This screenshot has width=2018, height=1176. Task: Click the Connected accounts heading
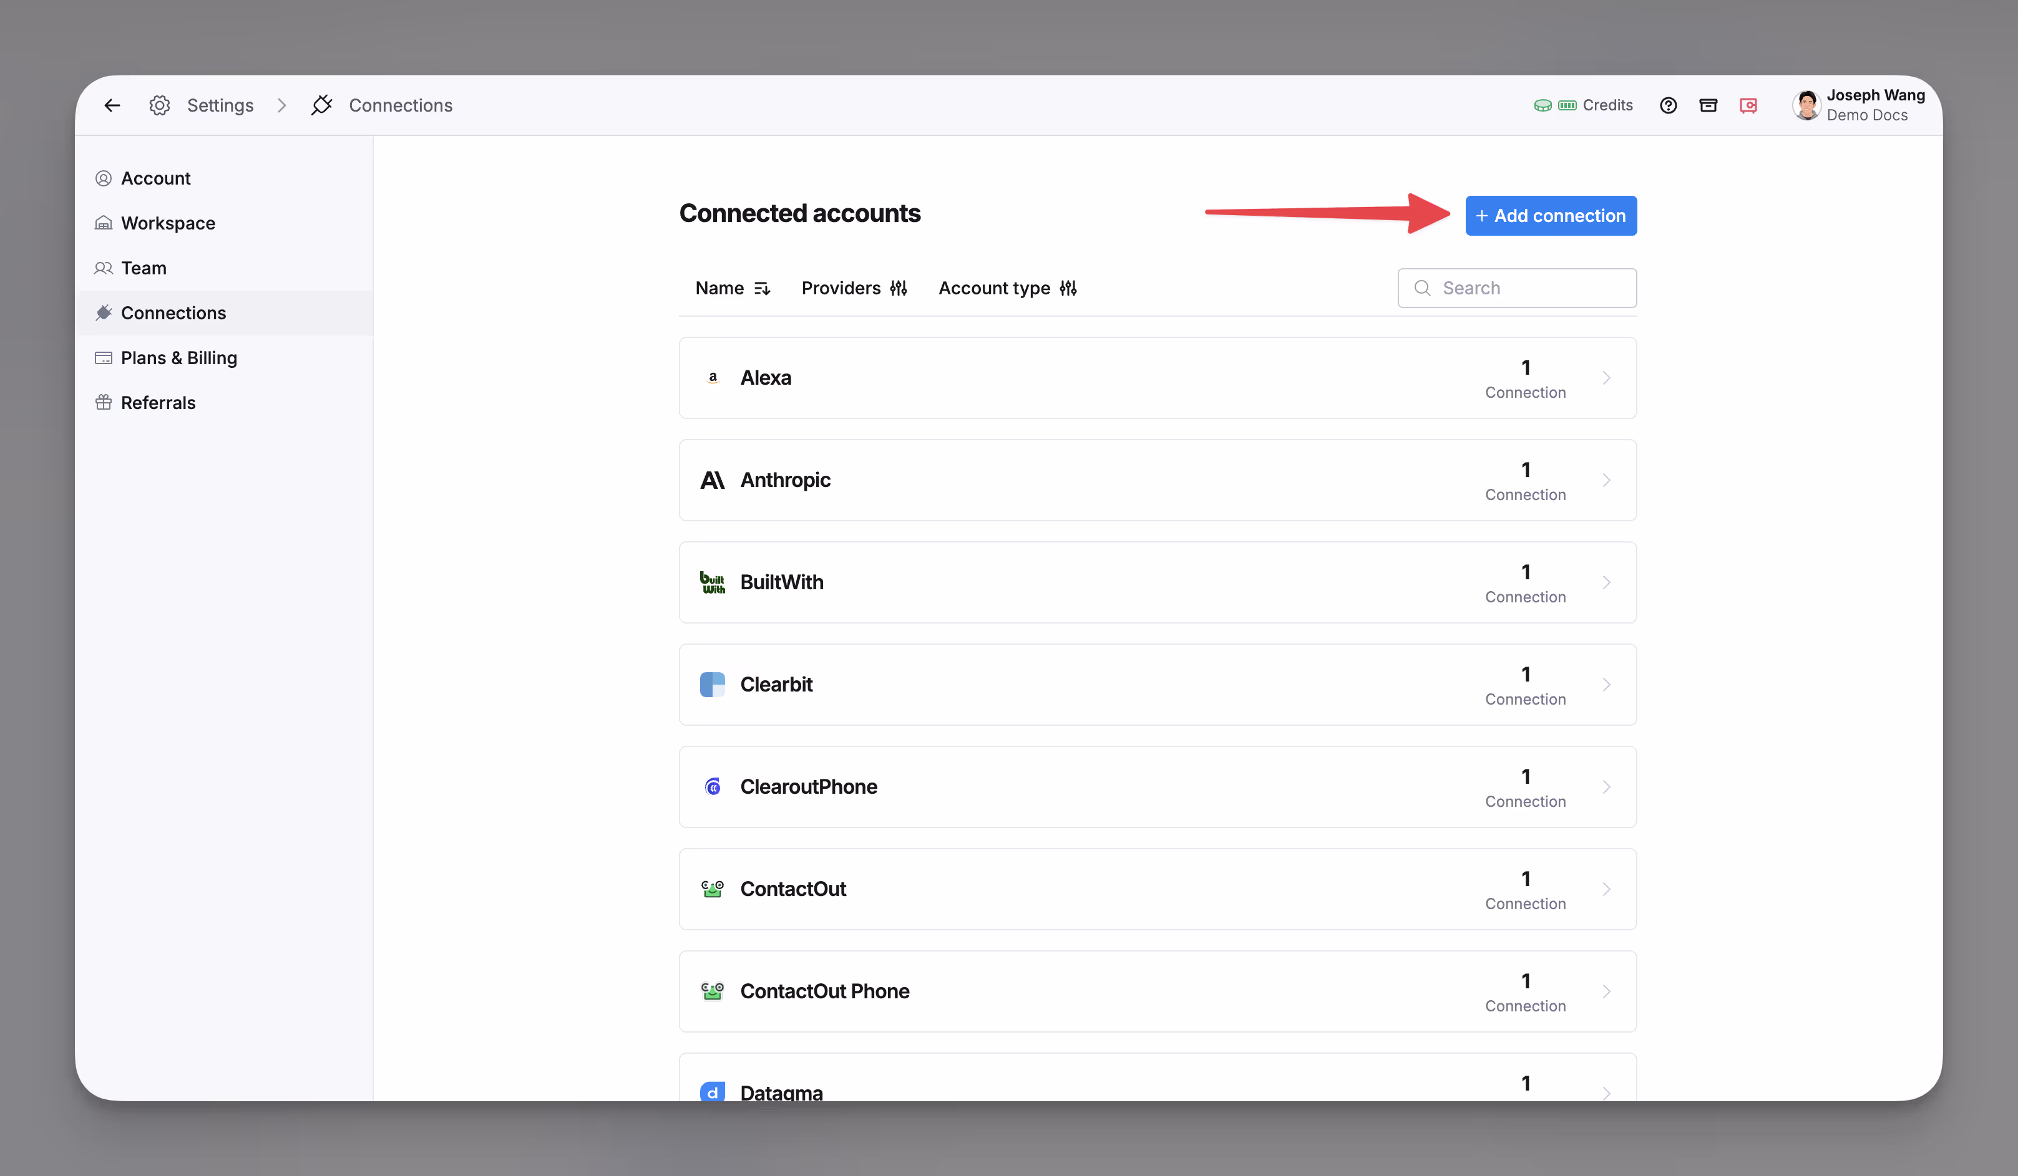coord(799,214)
